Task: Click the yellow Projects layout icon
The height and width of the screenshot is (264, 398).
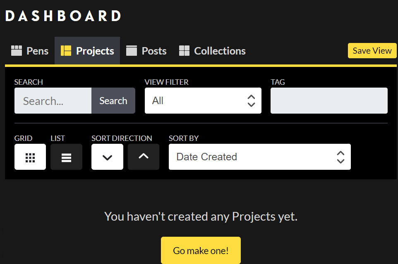Action: coord(66,51)
